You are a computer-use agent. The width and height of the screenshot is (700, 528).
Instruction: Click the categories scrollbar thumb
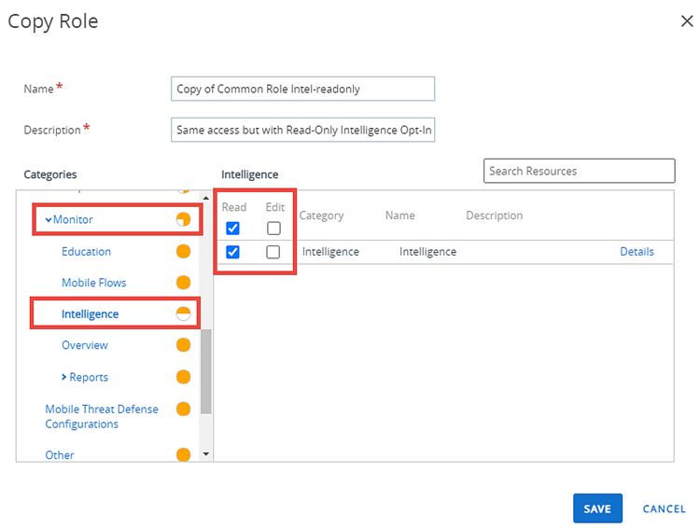coord(206,371)
